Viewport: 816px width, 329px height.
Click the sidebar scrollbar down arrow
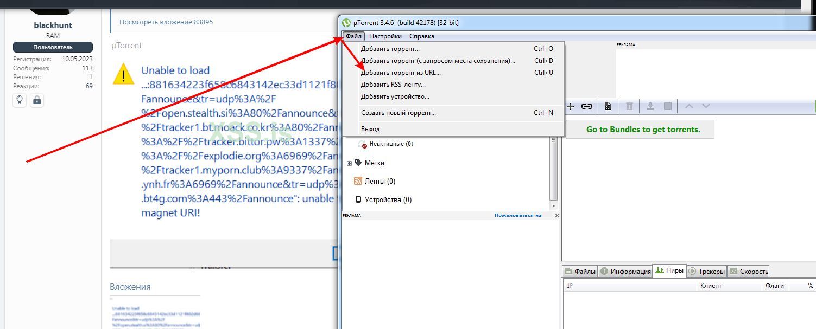[x=554, y=206]
